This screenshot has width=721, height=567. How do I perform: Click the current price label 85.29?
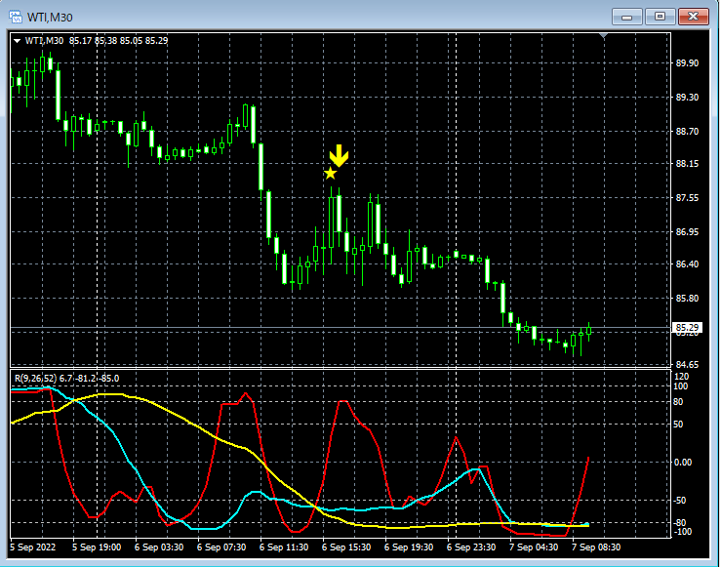pyautogui.click(x=687, y=328)
